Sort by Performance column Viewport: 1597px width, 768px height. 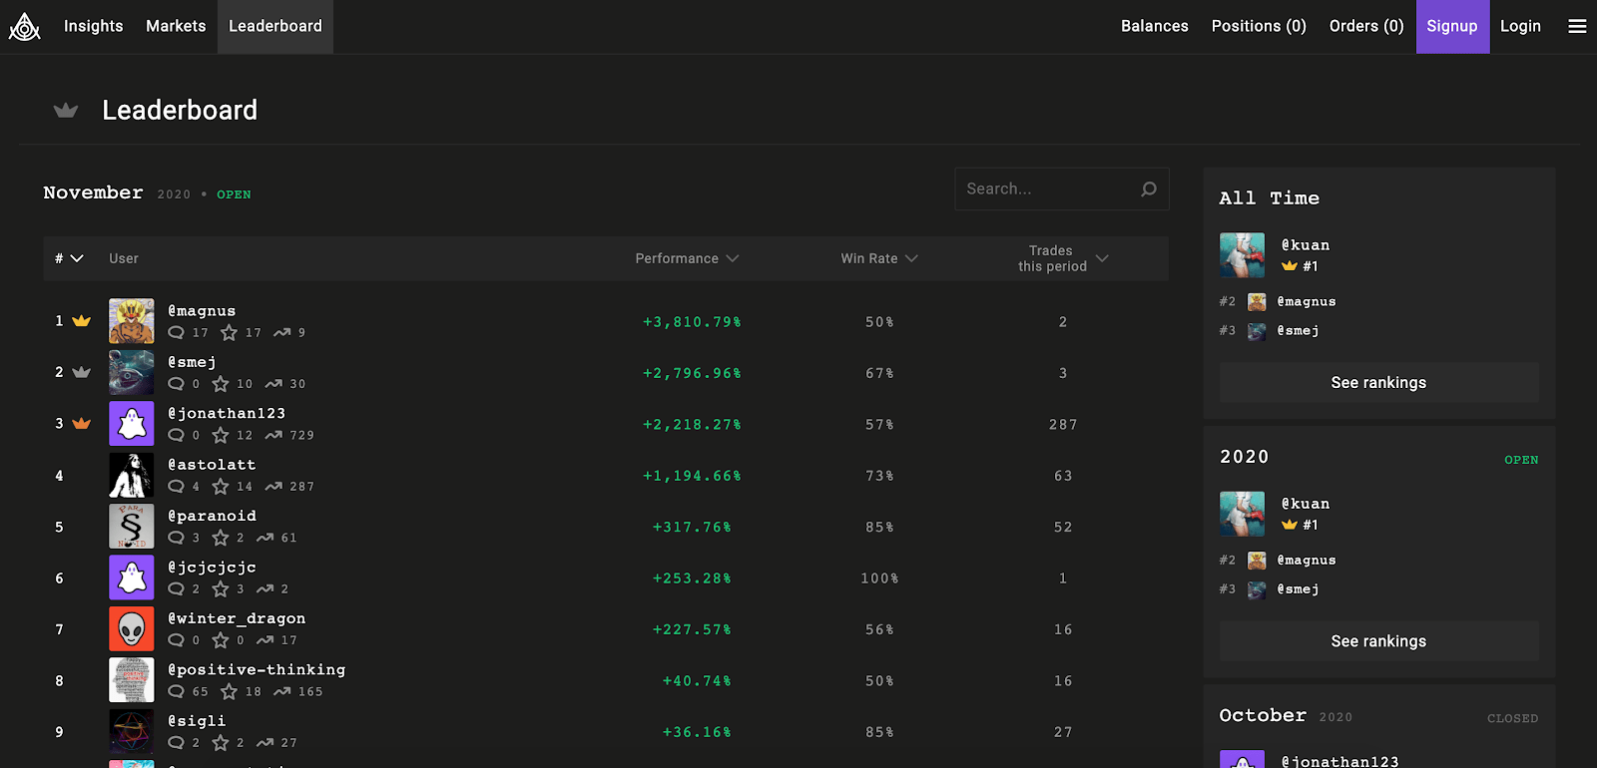(687, 258)
